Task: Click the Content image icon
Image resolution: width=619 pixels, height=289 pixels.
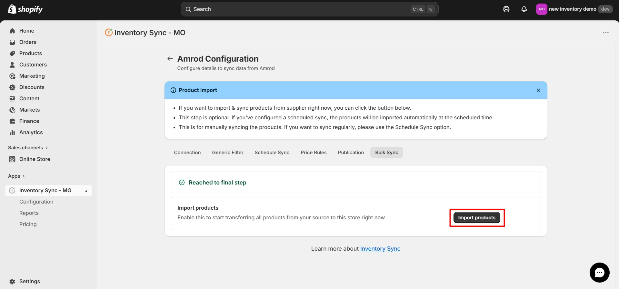Action: pos(12,99)
